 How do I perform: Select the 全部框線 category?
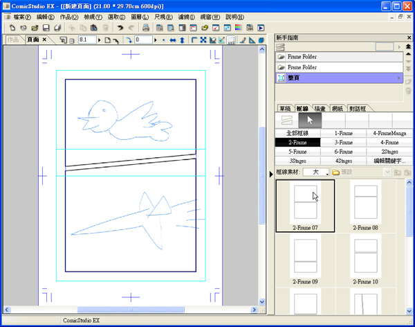point(297,132)
